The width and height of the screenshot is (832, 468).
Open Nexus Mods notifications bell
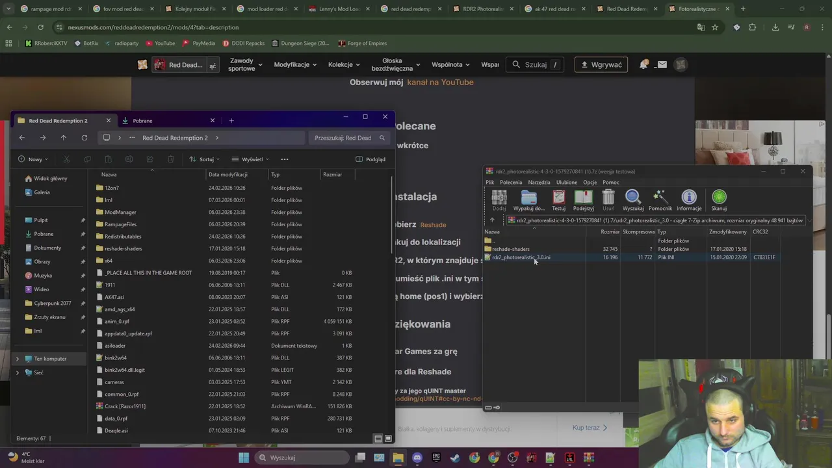pos(643,64)
